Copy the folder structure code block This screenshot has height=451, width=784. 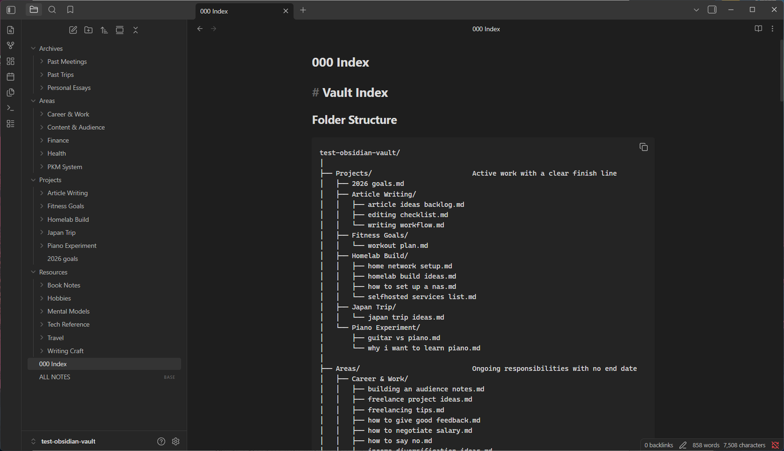tap(644, 147)
